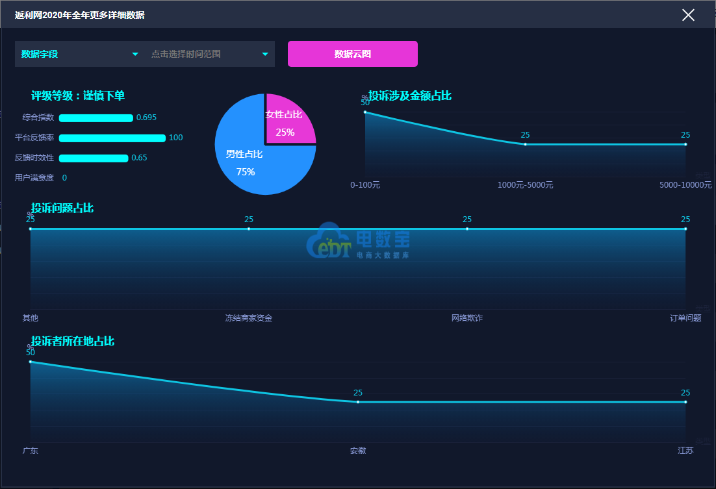This screenshot has width=716, height=489.
Task: Click the 数据云图 button
Action: 353,54
